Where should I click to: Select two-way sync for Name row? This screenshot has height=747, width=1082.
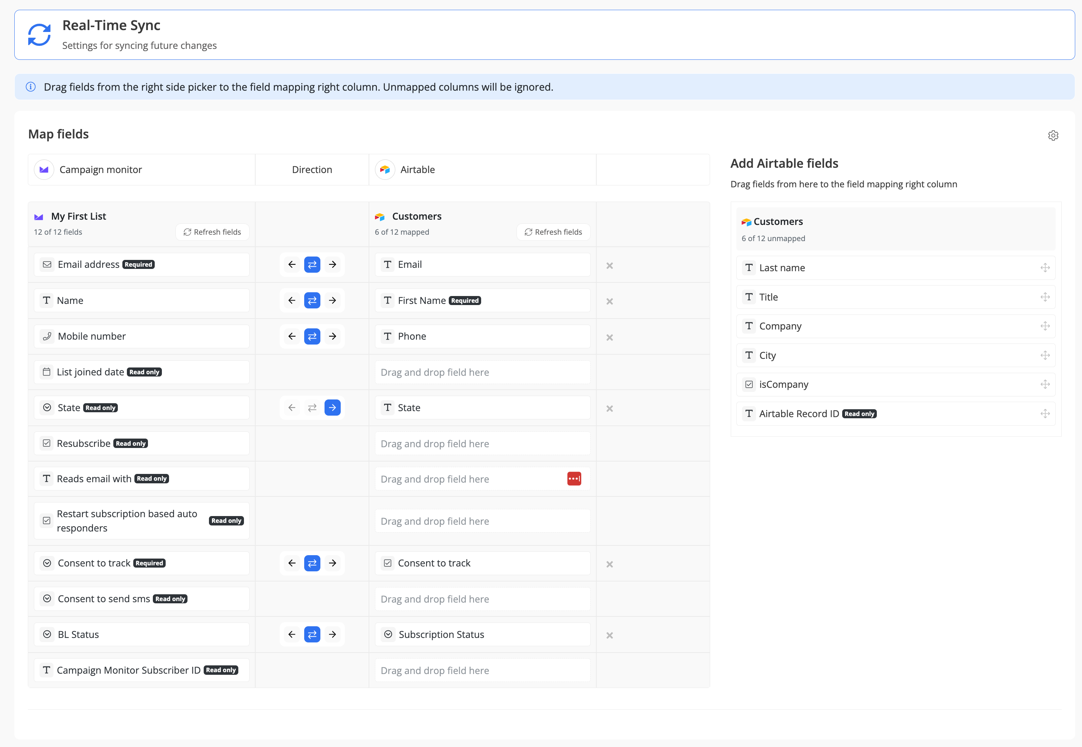(x=312, y=301)
